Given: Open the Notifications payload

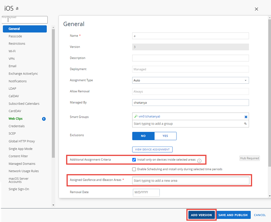Looking at the screenshot, I should tap(18, 81).
